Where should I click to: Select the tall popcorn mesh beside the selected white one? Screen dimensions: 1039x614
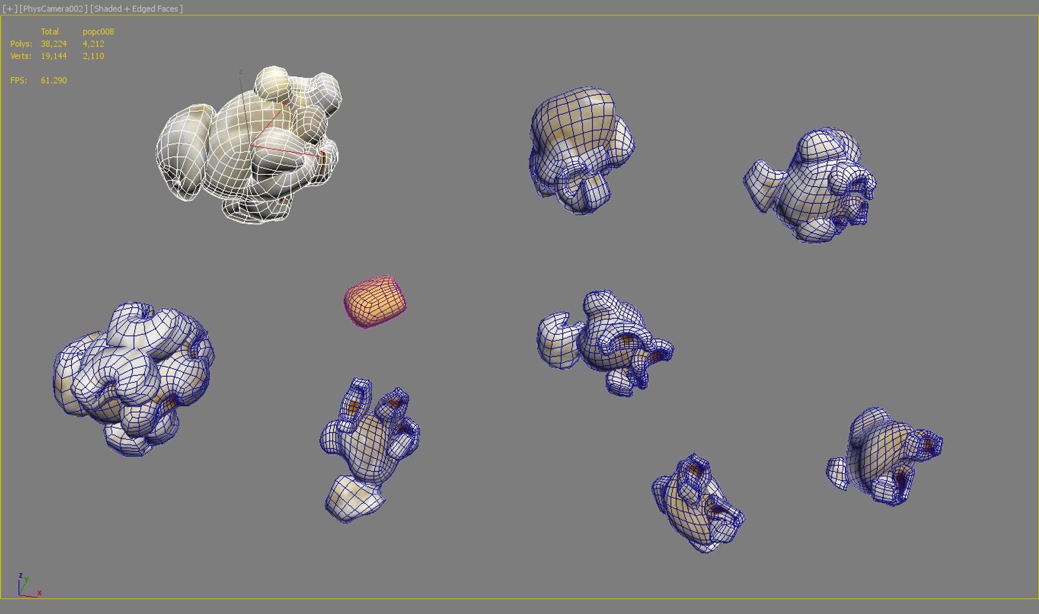tap(581, 151)
